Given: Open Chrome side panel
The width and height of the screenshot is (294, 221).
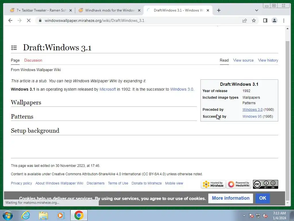Looking at the screenshot, I should point(265,20).
